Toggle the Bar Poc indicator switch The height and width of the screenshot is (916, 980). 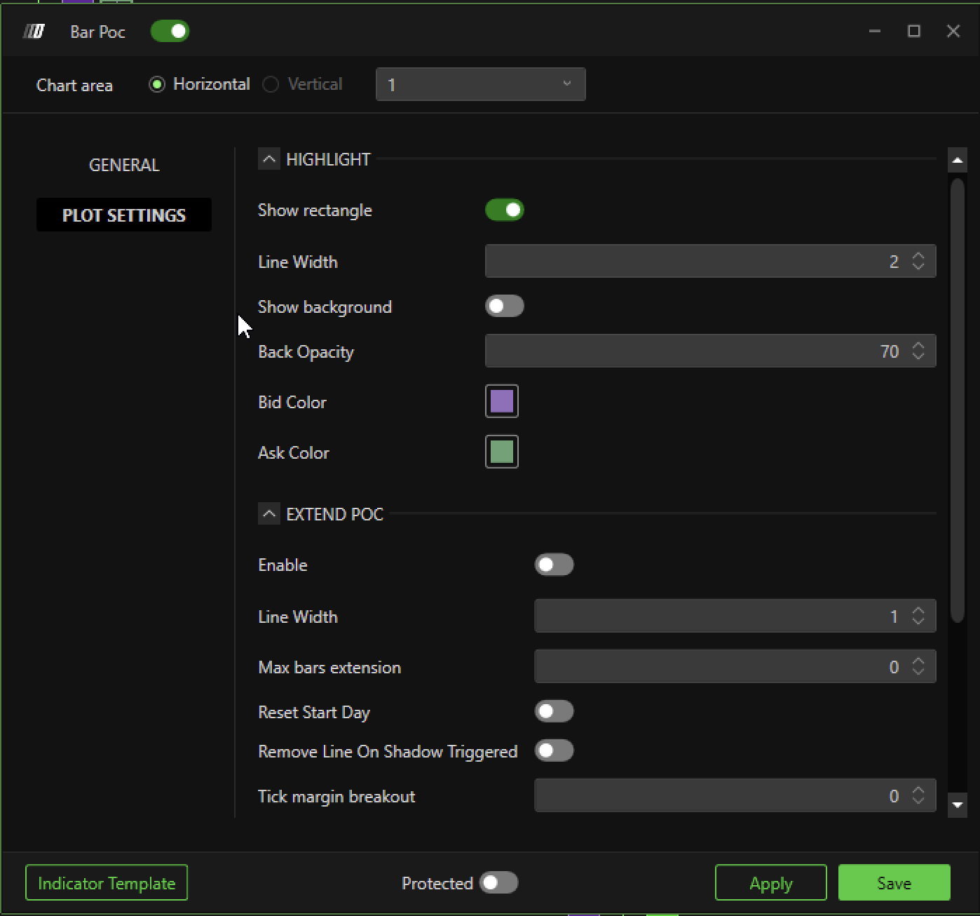pos(170,32)
